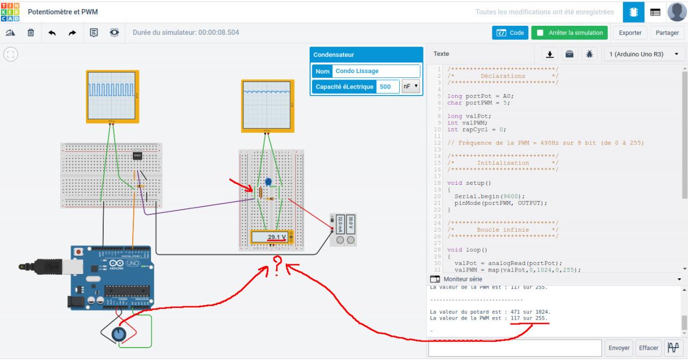Click the serial monitor scrollbar

point(684,323)
